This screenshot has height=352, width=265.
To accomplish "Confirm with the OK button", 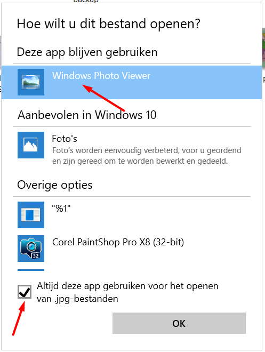I will [179, 323].
